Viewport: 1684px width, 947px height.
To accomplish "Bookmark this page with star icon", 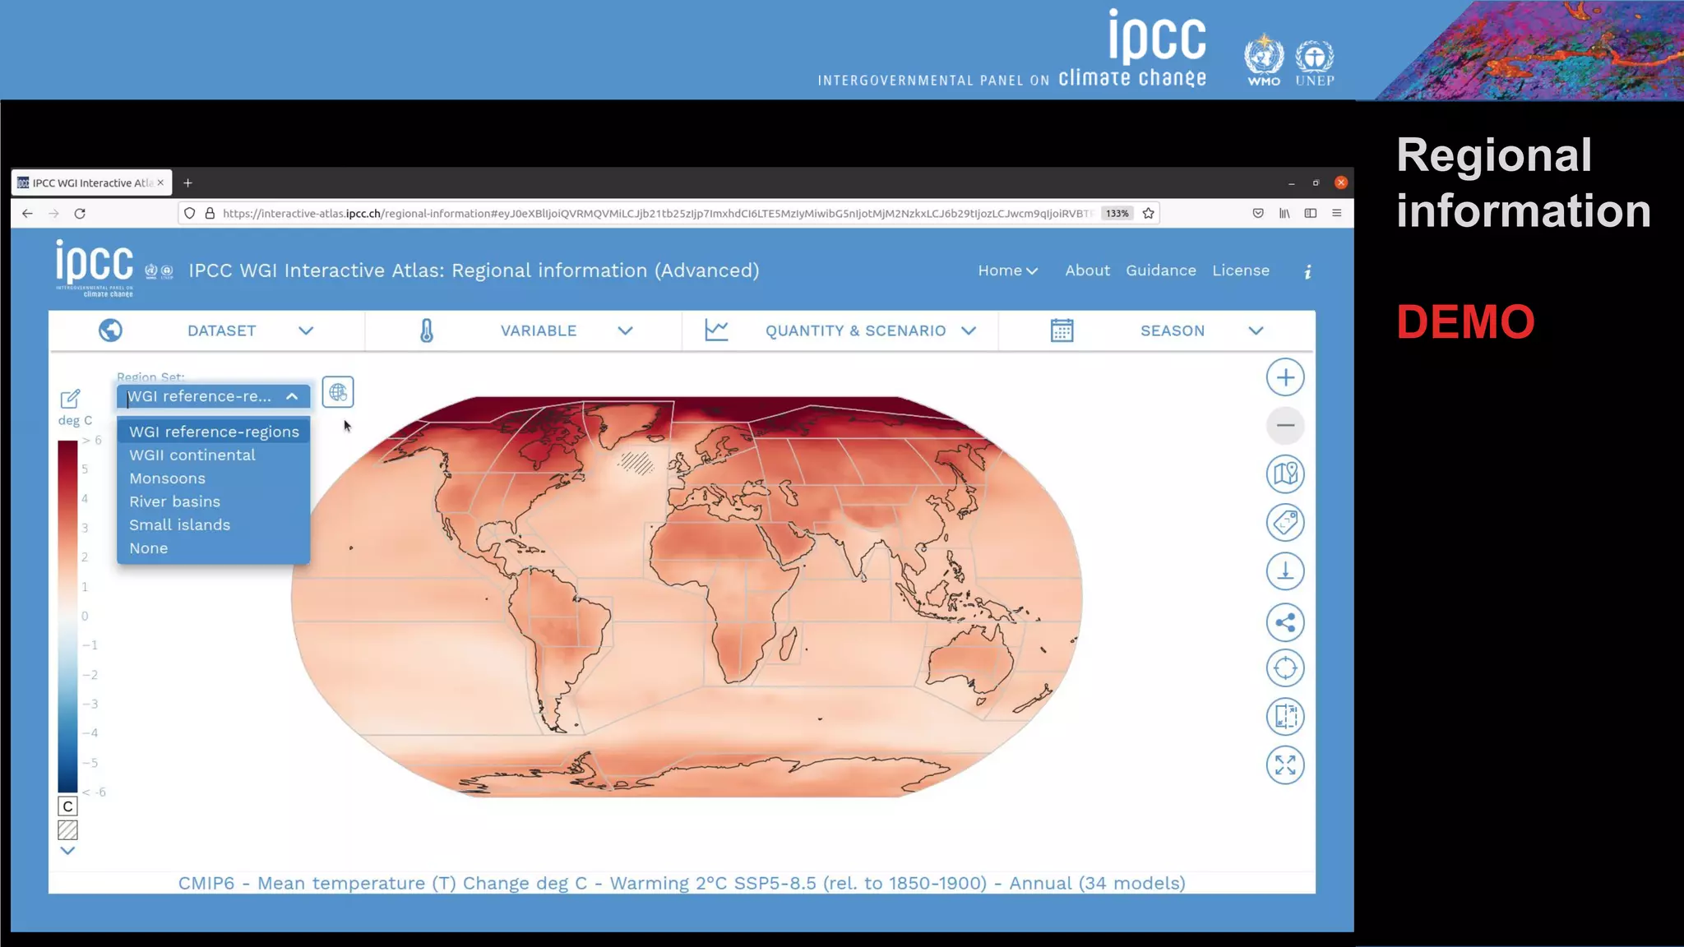I will tap(1149, 214).
